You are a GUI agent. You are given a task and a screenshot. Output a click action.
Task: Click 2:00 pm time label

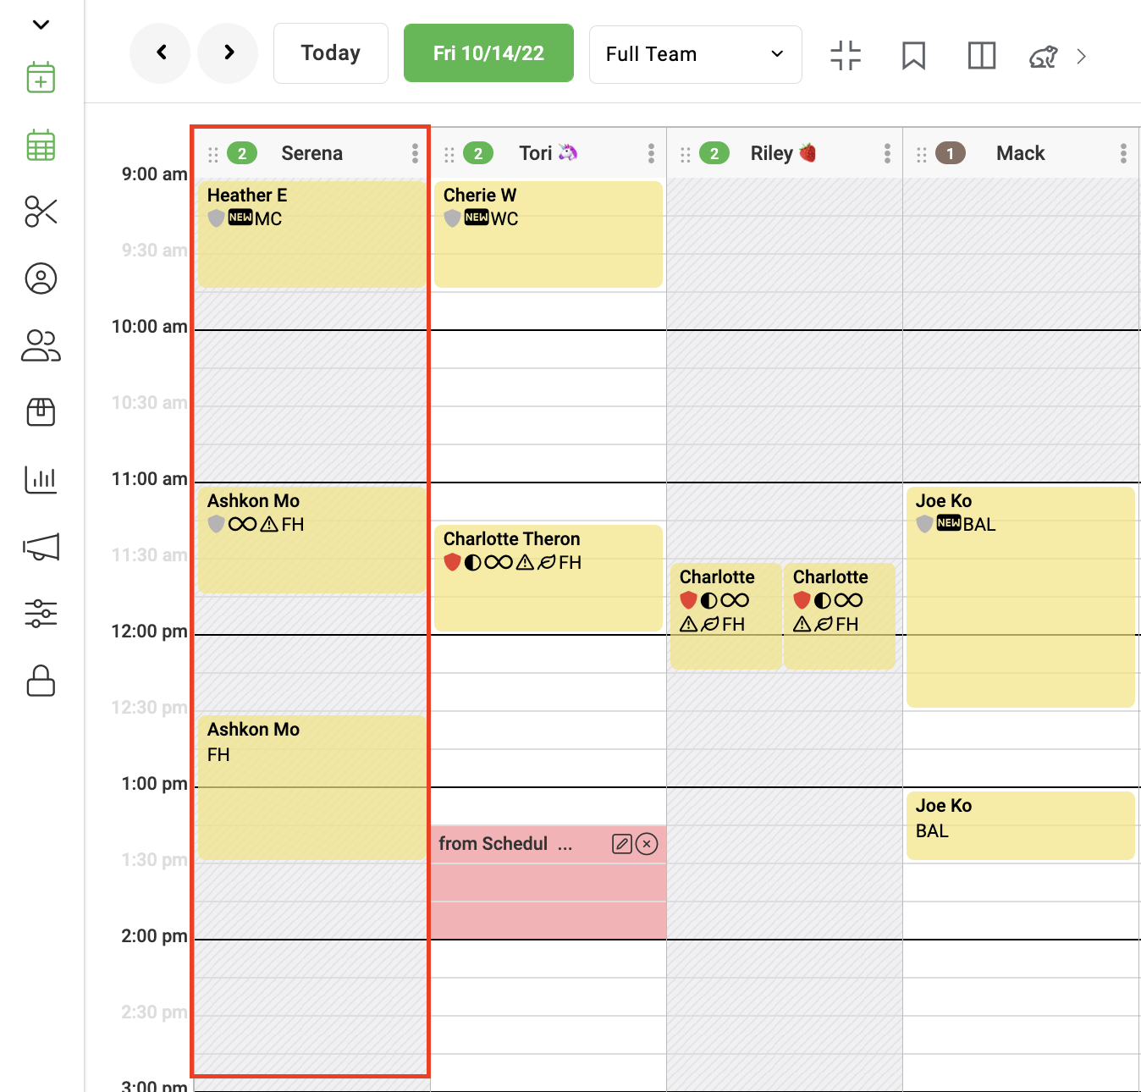point(154,936)
